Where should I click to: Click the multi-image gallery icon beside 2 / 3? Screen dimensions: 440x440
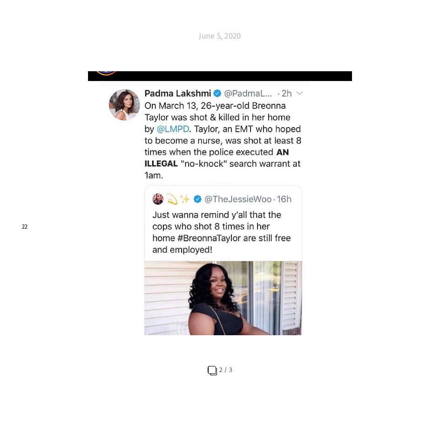coord(212,371)
